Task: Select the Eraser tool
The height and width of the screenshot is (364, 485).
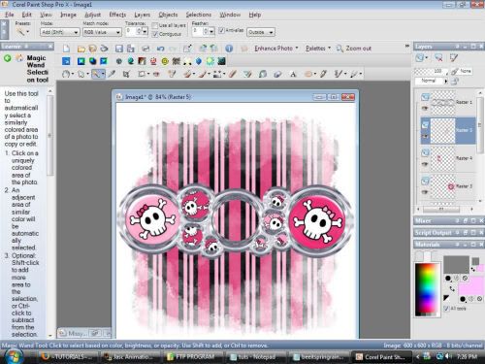Action: pos(233,74)
